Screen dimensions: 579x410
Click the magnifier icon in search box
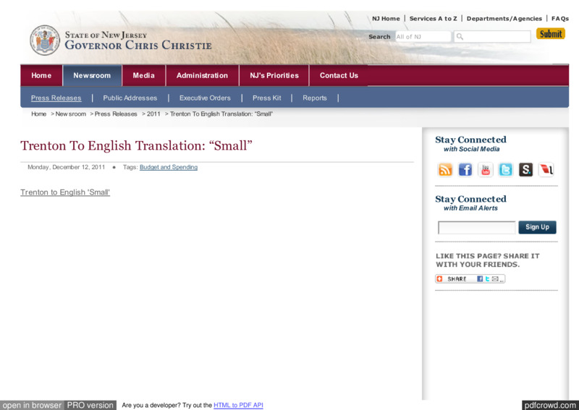pyautogui.click(x=460, y=37)
